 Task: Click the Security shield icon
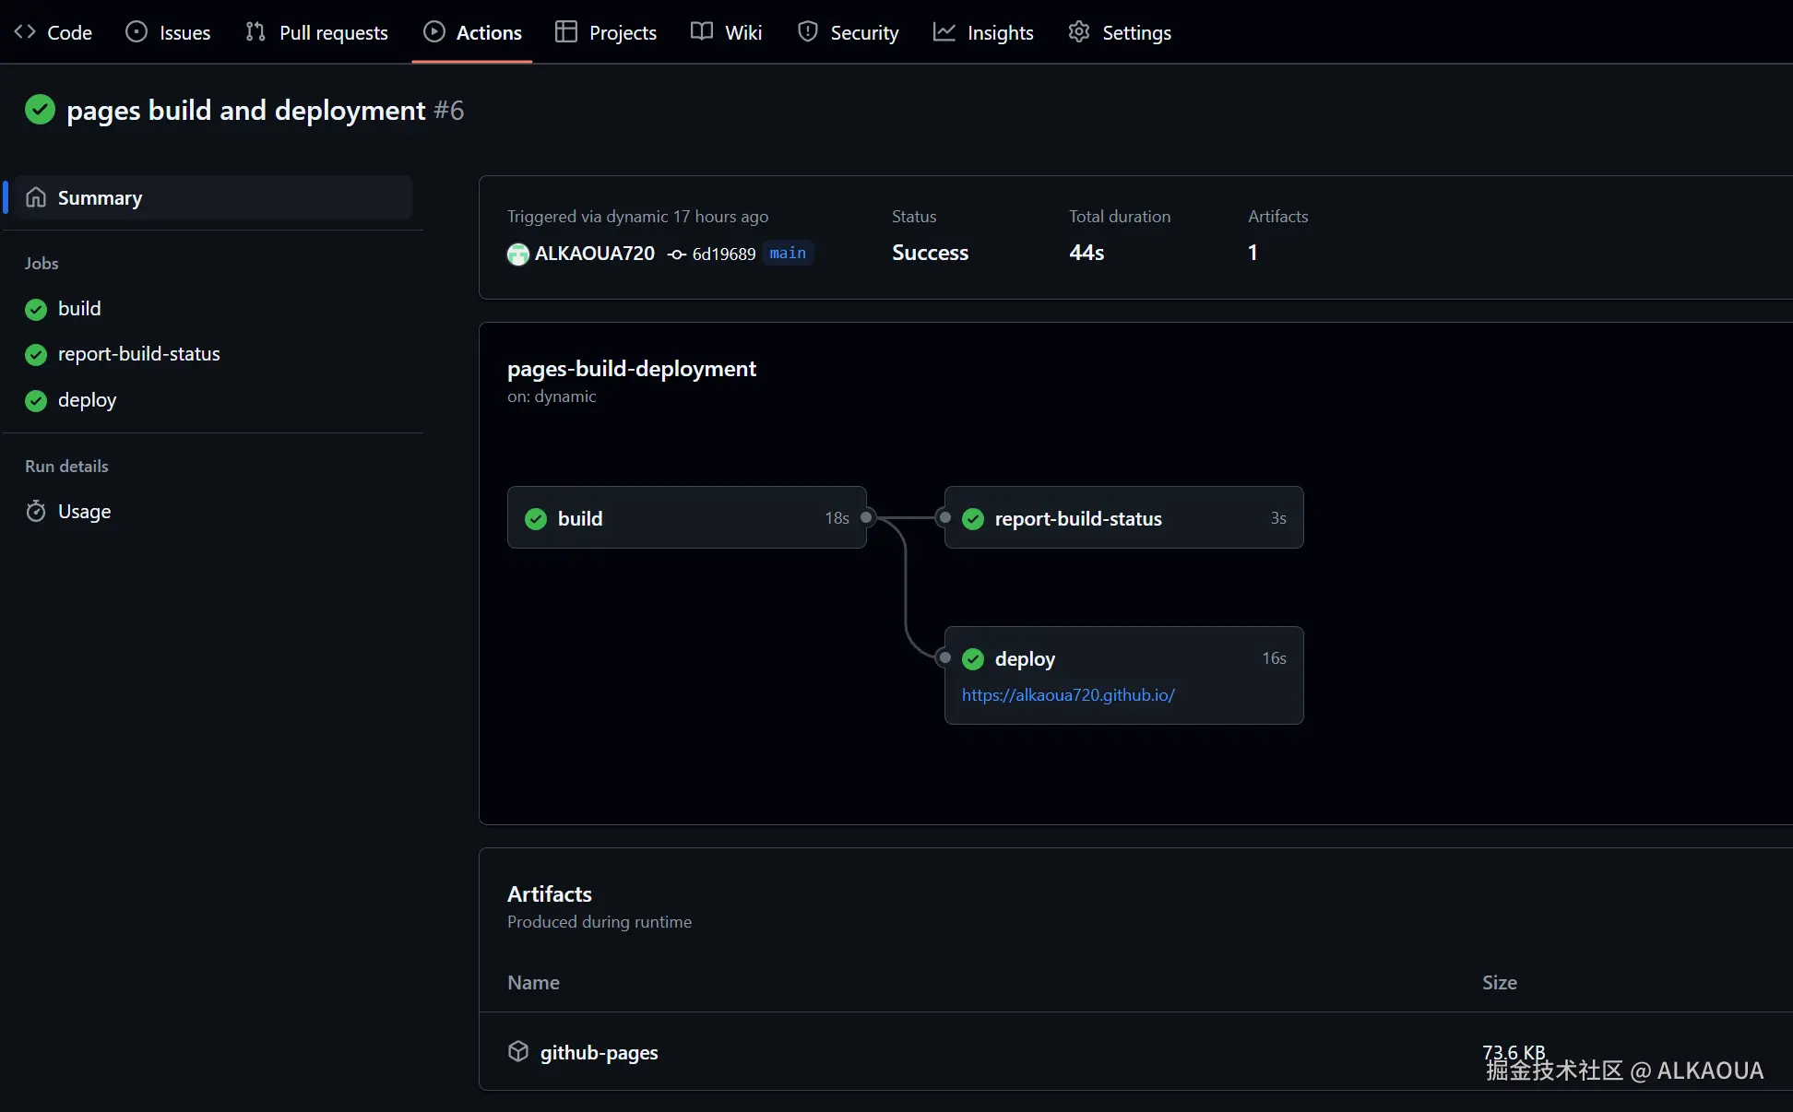808,32
